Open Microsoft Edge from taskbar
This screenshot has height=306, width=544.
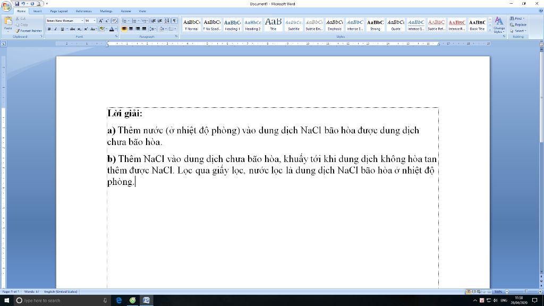click(x=118, y=301)
